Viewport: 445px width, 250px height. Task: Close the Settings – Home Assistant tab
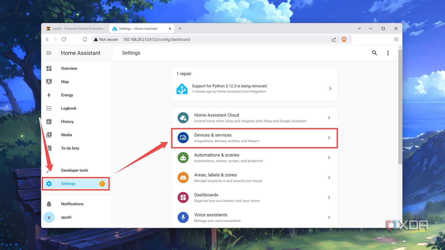(x=170, y=29)
